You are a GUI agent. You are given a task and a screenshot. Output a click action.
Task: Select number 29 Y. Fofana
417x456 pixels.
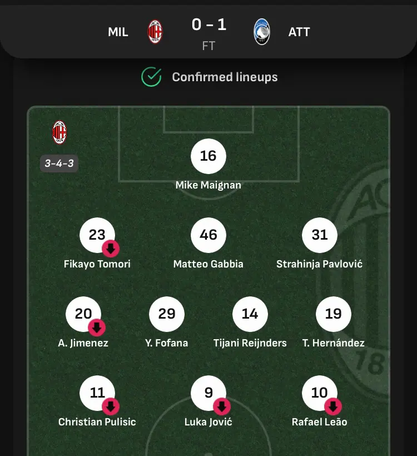[167, 314]
